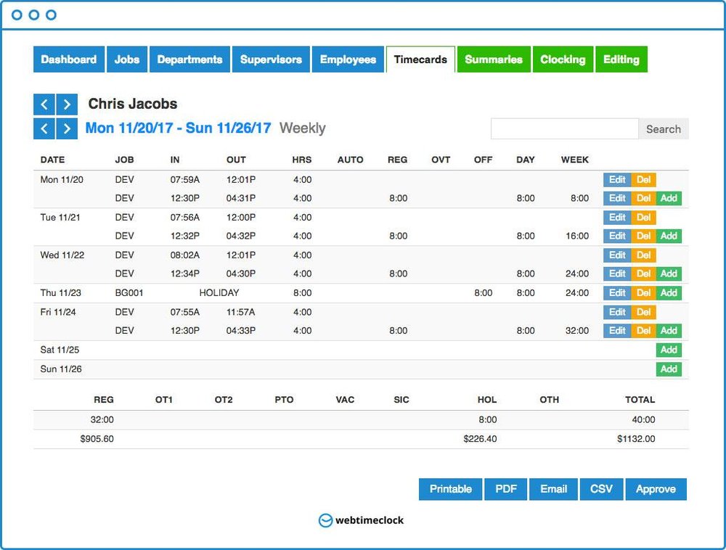Edit Fri 11/24 07:55A entry
The image size is (726, 550).
point(616,312)
